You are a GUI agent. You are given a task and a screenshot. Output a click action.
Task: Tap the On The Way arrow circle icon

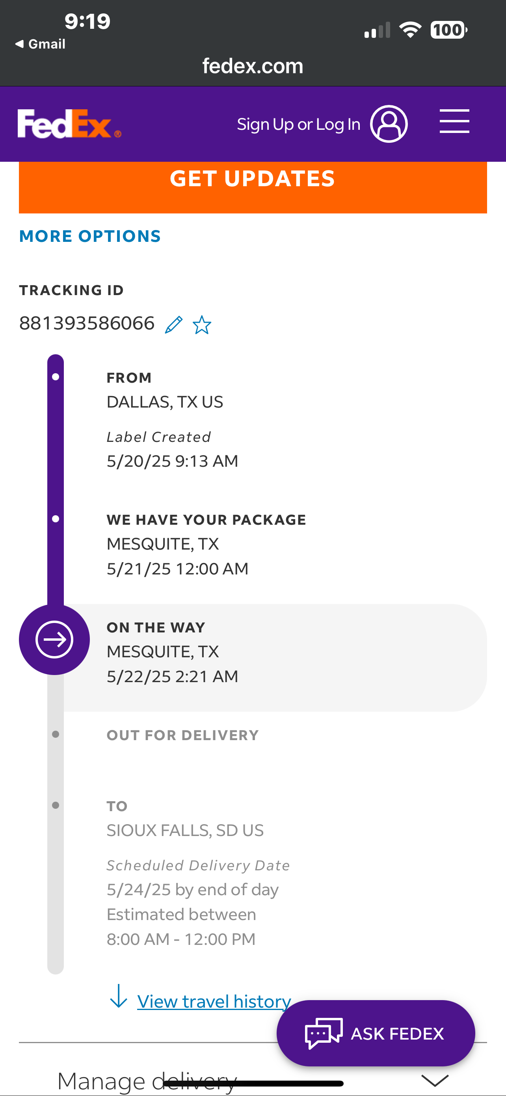(x=54, y=640)
